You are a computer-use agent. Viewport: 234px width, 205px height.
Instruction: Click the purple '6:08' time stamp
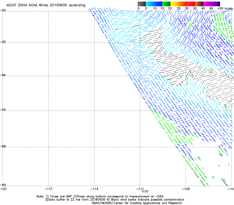[x=145, y=191]
